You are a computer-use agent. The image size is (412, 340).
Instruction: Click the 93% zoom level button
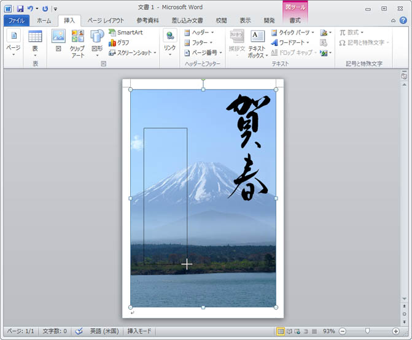(x=328, y=331)
